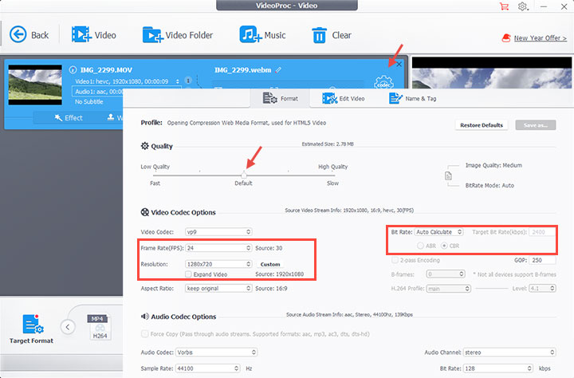
Task: Click the document icon near Image Quality
Action: coord(448,176)
